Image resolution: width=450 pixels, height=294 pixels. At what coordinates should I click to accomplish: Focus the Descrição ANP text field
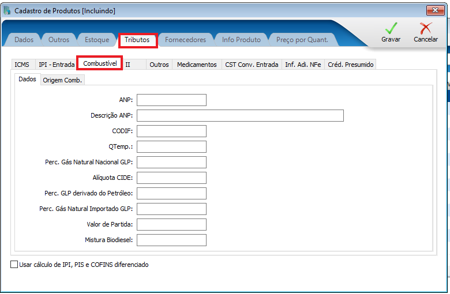(240, 115)
